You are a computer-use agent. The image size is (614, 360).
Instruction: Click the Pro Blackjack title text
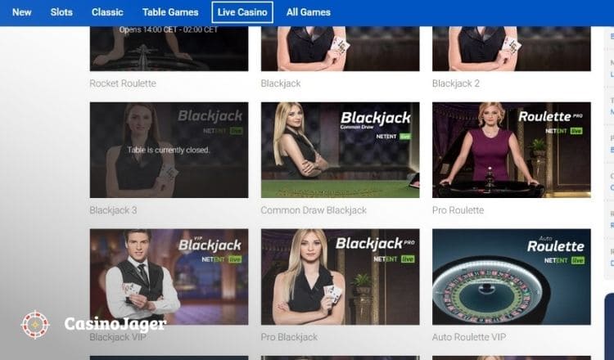point(289,337)
